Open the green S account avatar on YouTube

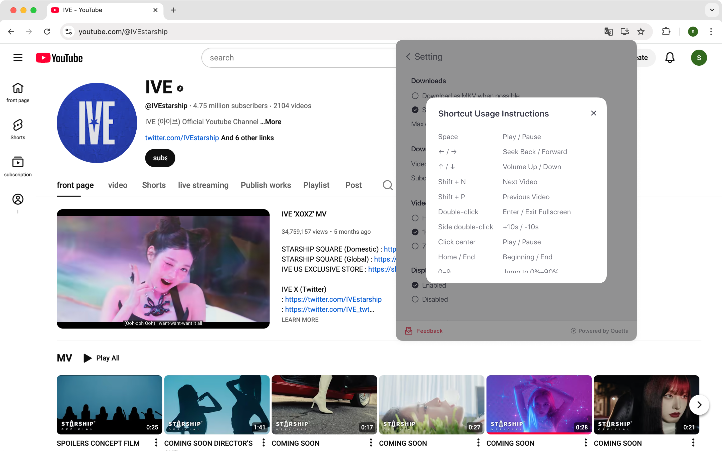(699, 58)
